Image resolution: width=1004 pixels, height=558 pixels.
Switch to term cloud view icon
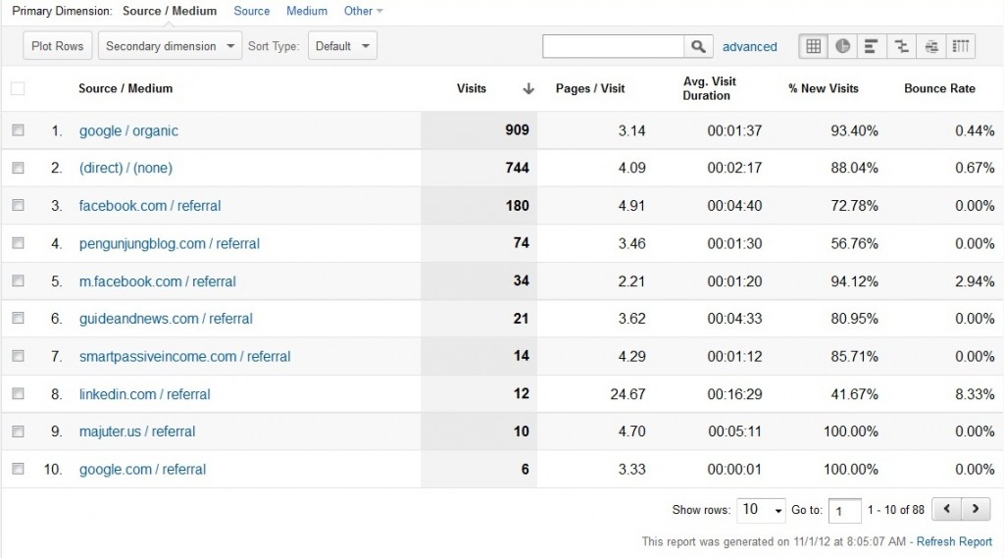click(931, 46)
